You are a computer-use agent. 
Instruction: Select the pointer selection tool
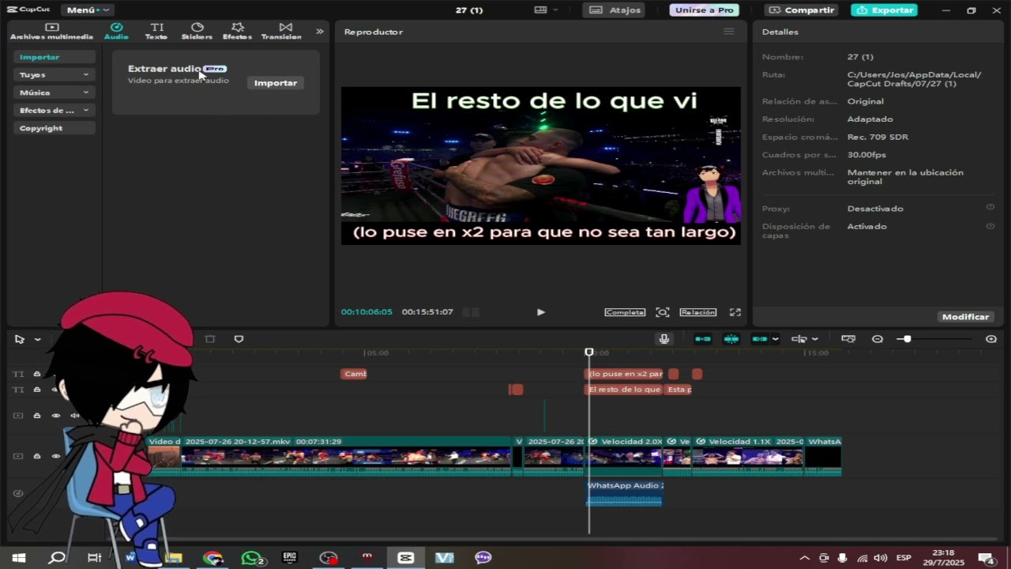(20, 339)
